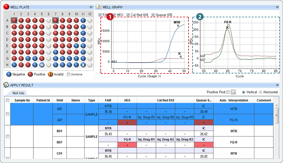Select the Horizontal radio button
The image size is (283, 163).
click(x=261, y=92)
